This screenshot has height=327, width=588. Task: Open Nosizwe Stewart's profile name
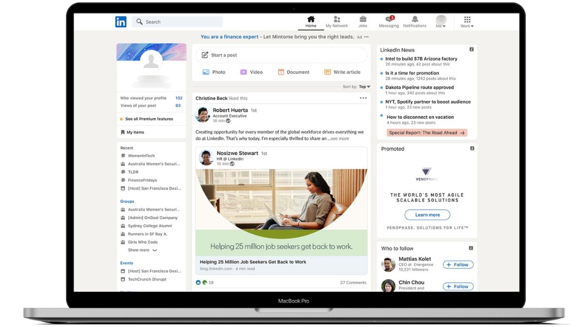pos(237,153)
